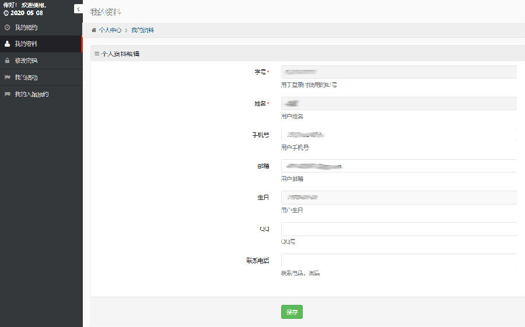Click the 联系电话 input field
Screen dimensions: 525x327
pos(398,261)
